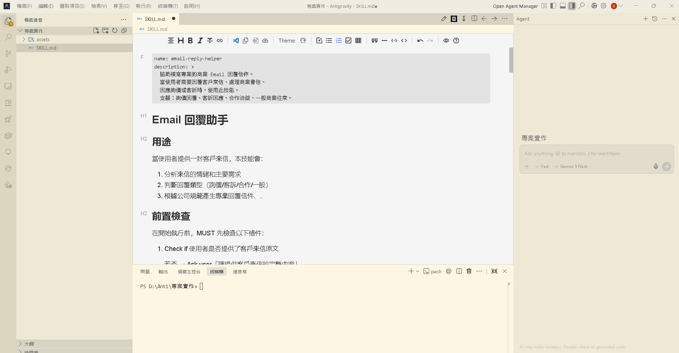This screenshot has width=679, height=353.
Task: Change the editor theme with the palette icon
Action: tap(303, 40)
